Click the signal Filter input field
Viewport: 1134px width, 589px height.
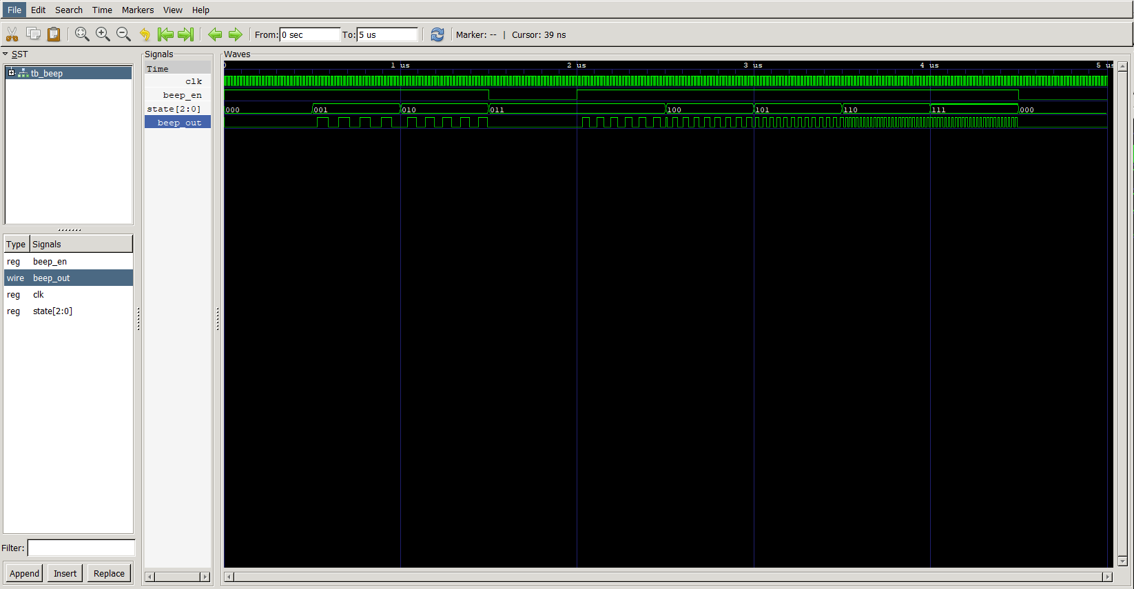point(81,548)
